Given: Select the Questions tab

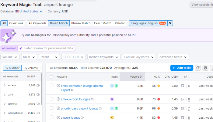Looking at the screenshot, I should click(x=16, y=23).
